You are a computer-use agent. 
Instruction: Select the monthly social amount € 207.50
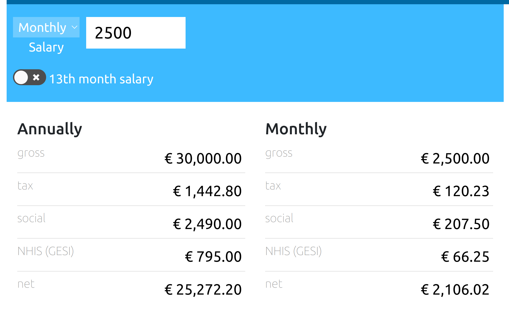click(461, 224)
